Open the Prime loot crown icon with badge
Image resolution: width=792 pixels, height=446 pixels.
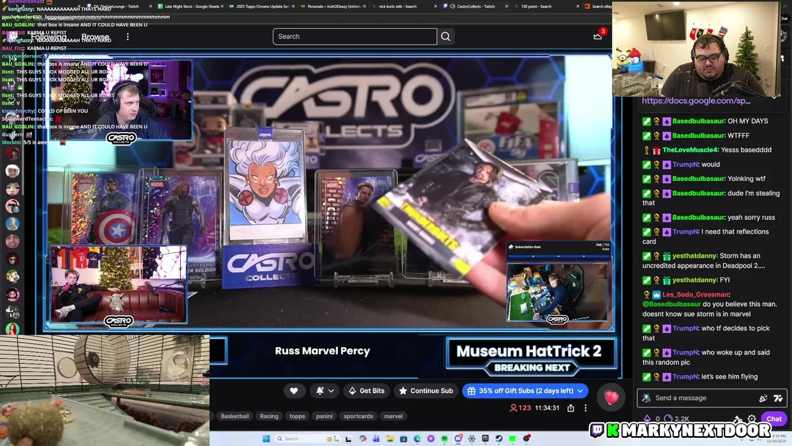click(598, 35)
